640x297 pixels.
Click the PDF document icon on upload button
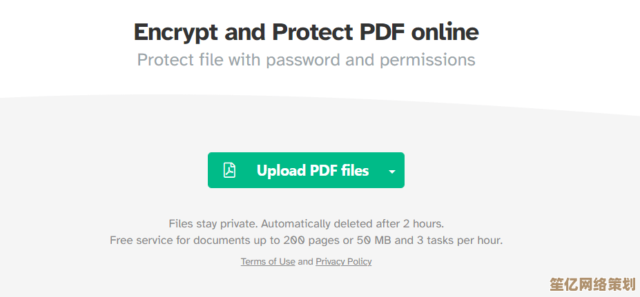(x=229, y=170)
